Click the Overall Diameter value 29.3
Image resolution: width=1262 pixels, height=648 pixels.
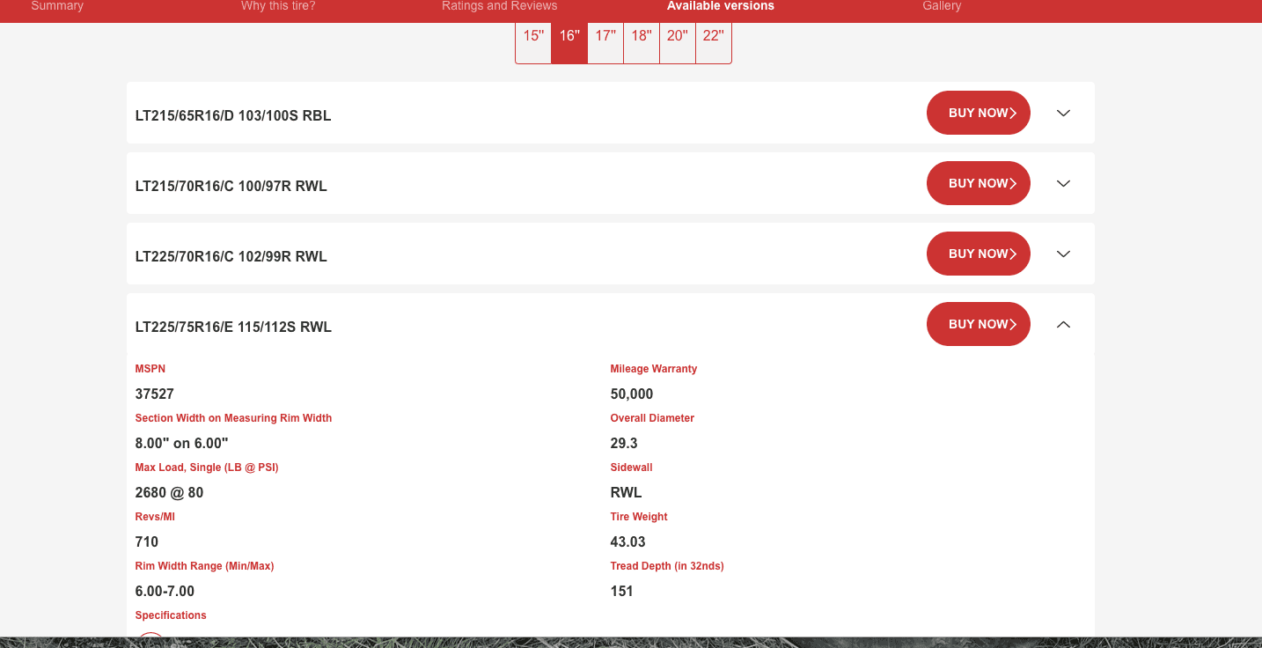coord(624,443)
